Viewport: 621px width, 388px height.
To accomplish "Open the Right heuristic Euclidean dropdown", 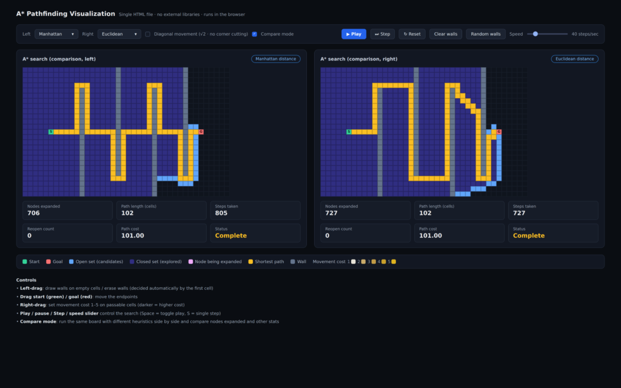I will (119, 34).
